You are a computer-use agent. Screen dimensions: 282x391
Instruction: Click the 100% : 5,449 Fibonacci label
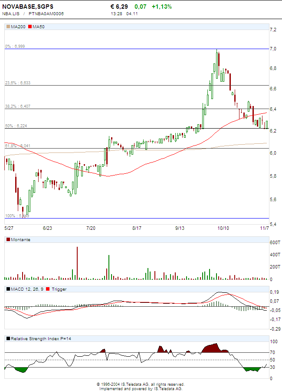pyautogui.click(x=17, y=215)
